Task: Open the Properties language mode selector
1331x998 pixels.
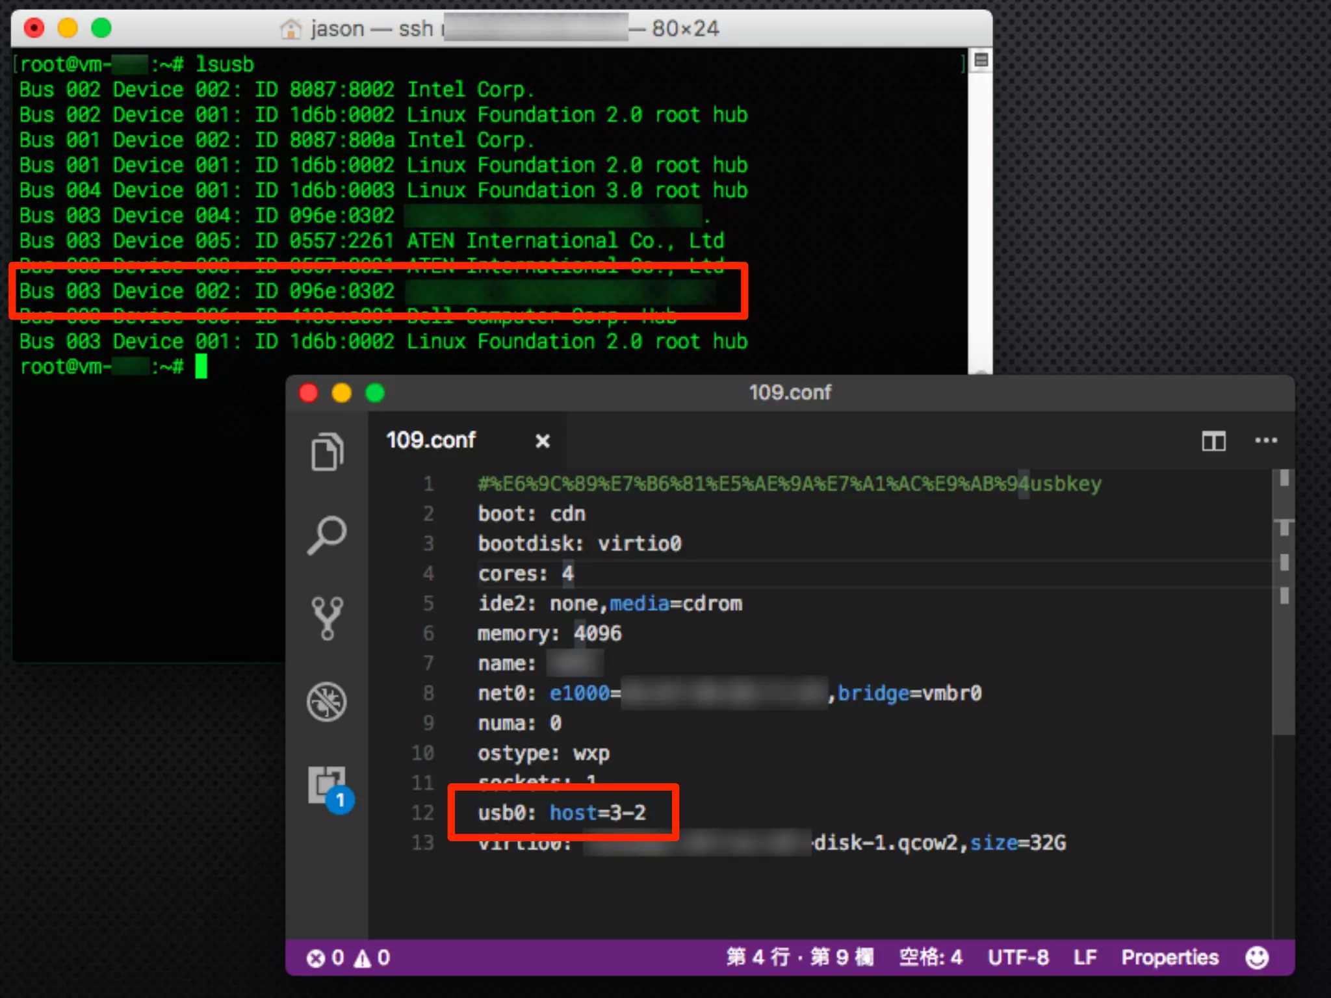Action: [x=1169, y=958]
